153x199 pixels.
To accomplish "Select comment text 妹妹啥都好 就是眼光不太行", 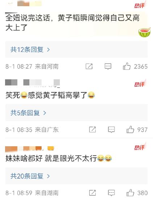I will (x=51, y=158).
